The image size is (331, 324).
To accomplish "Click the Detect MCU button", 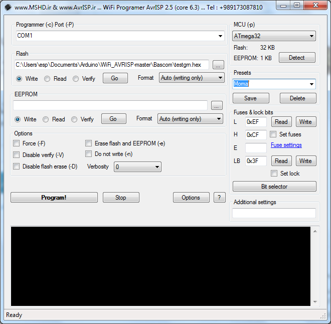I will (297, 58).
